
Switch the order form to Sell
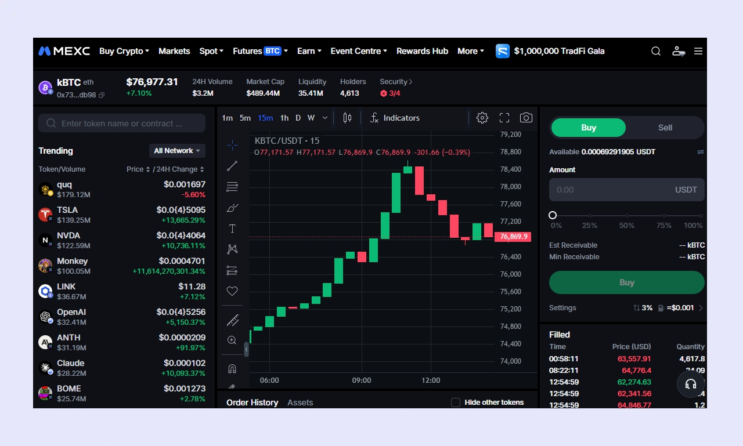click(x=665, y=128)
